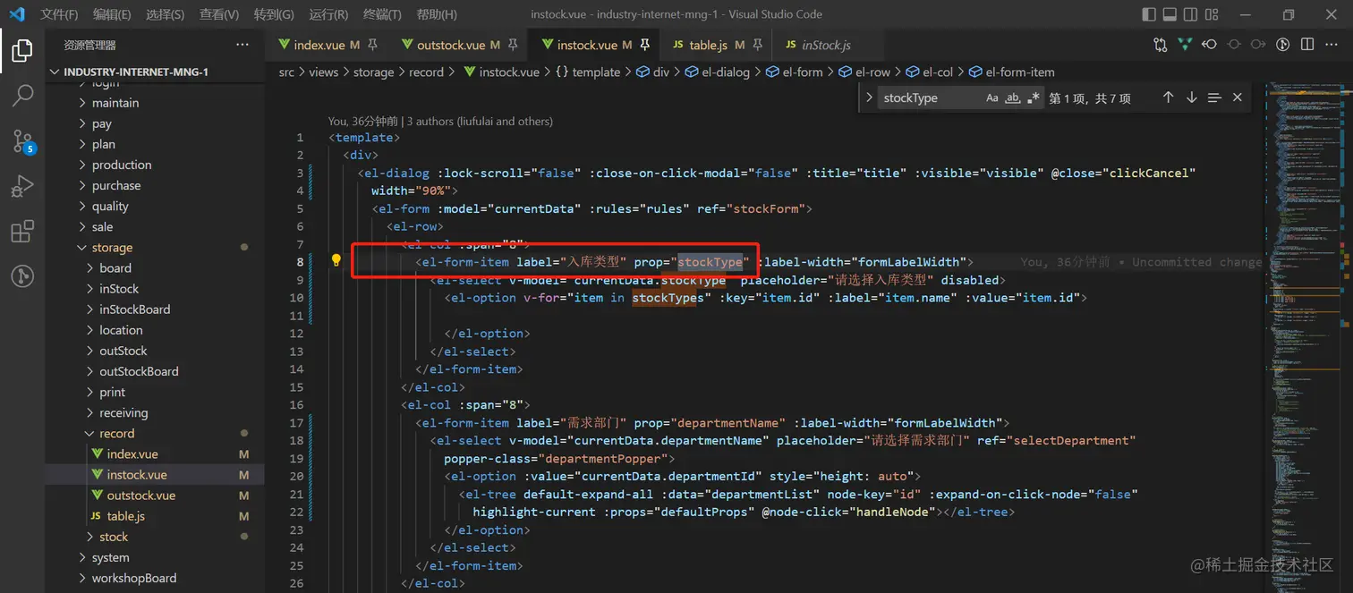This screenshot has height=593, width=1353.
Task: Click line number 17 in the gutter
Action: click(297, 422)
